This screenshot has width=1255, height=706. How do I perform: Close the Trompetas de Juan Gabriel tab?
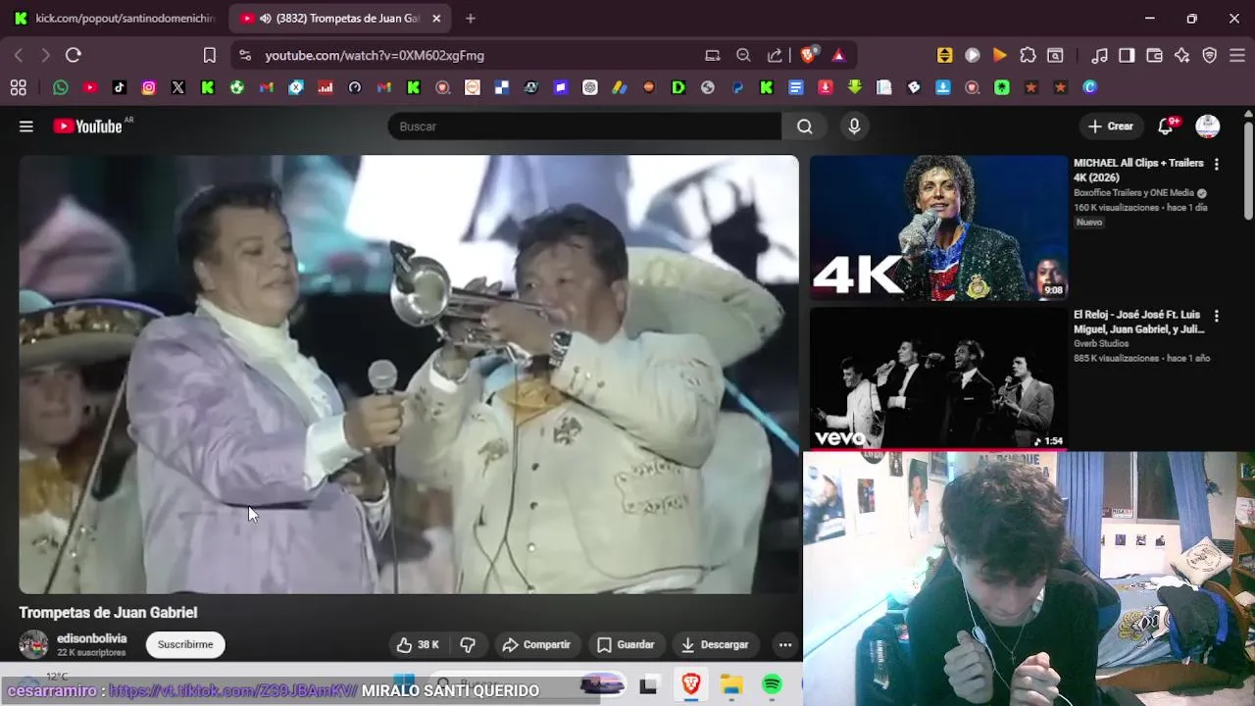point(436,18)
